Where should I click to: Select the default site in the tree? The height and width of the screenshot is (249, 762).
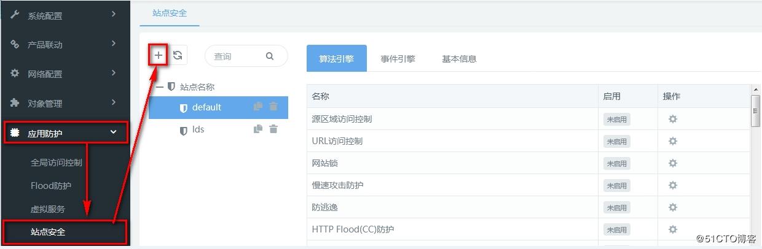pos(217,107)
